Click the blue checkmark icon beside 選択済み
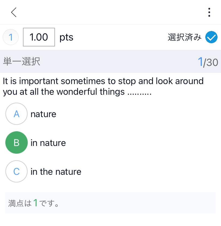 click(211, 37)
